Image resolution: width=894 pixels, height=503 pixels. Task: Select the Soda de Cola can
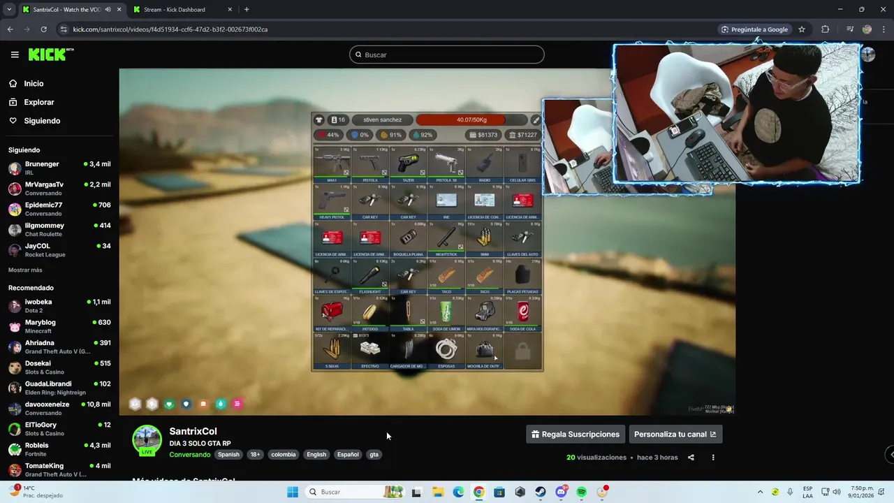(522, 314)
